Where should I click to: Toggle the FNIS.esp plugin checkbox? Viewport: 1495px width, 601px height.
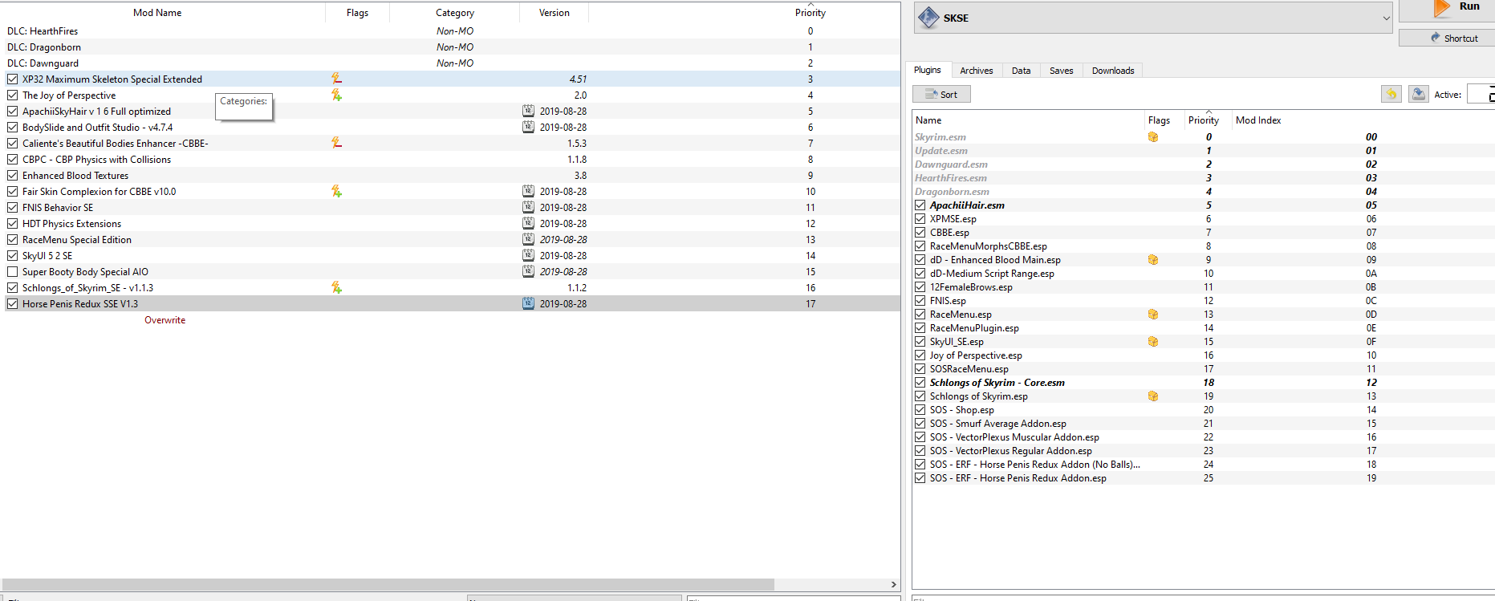[x=920, y=301]
